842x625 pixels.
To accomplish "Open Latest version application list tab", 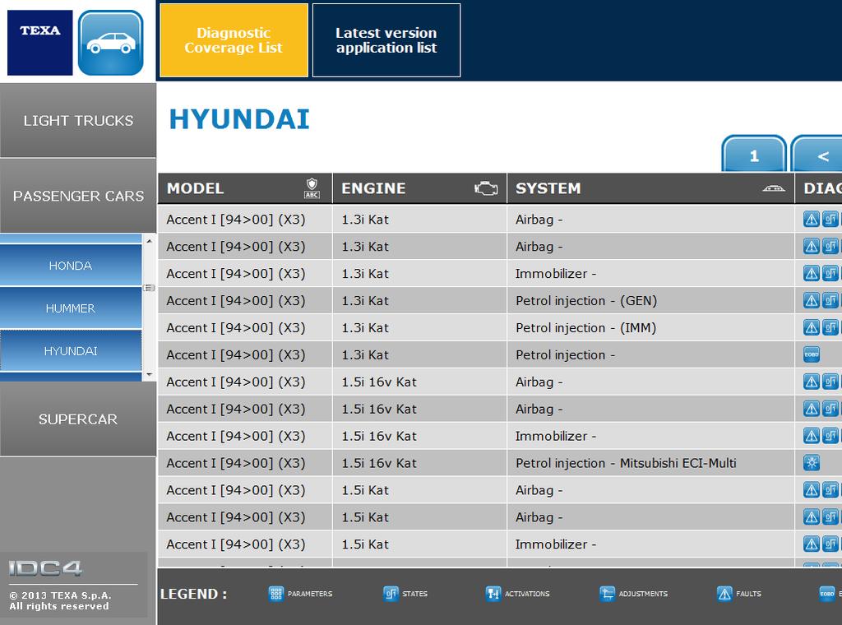I will tap(386, 40).
